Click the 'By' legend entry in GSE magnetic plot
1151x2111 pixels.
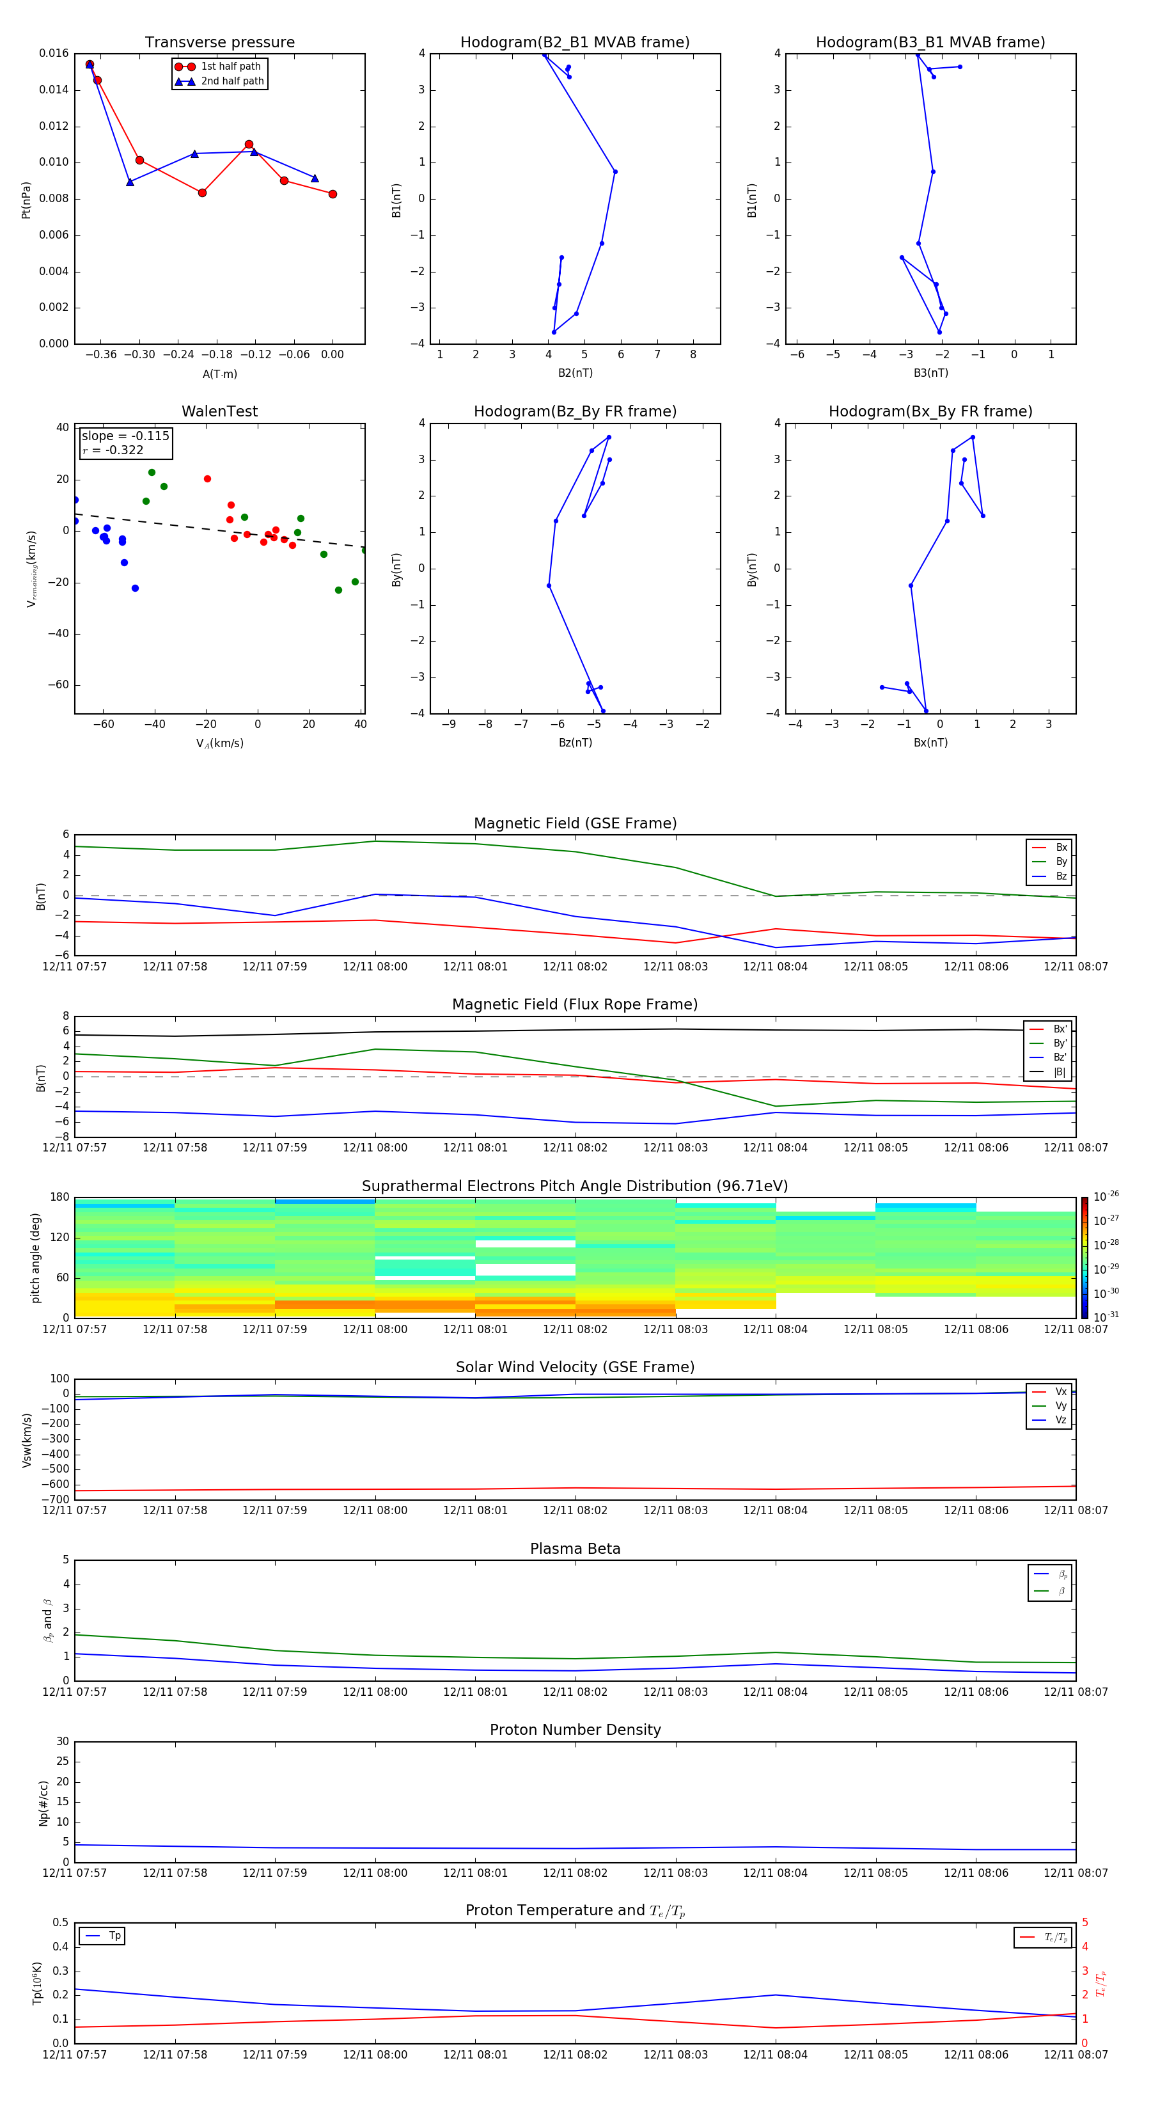pos(1049,861)
